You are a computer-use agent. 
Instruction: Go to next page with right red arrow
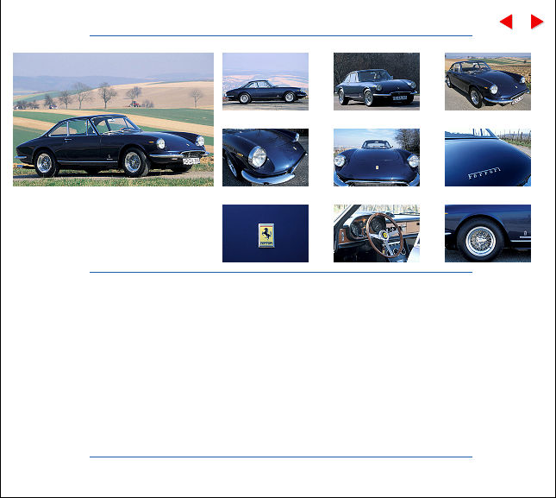pyautogui.click(x=537, y=22)
